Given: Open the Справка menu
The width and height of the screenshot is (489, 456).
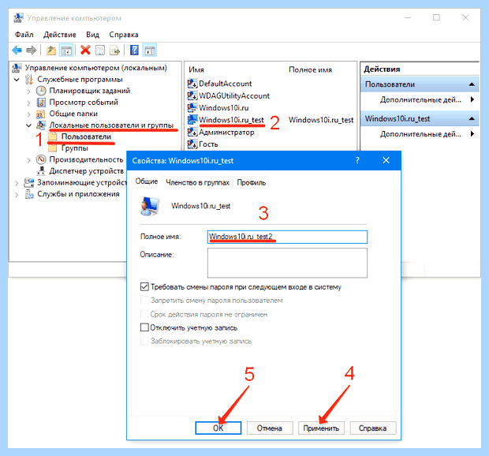Looking at the screenshot, I should click(x=124, y=35).
